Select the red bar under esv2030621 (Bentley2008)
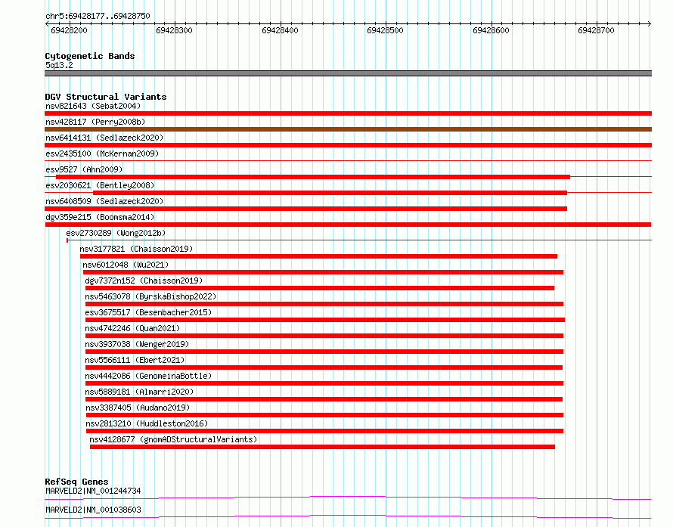 [330, 193]
